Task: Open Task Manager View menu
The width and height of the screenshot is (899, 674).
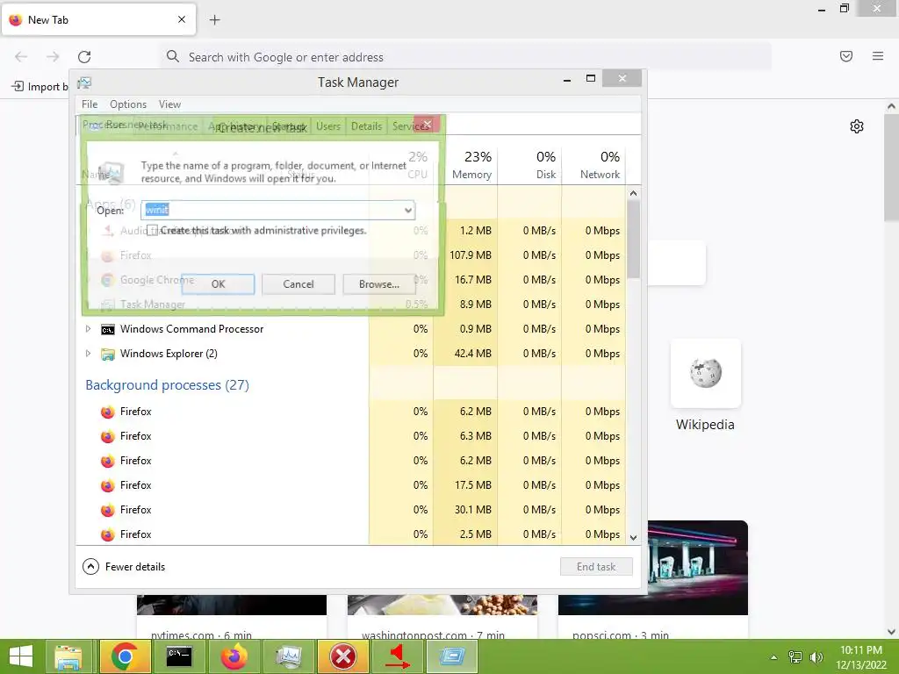Action: pyautogui.click(x=169, y=104)
